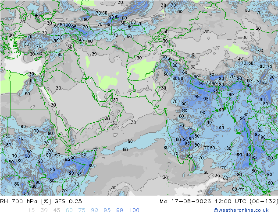Click the '(00+132)' forecast offset text

(x=264, y=201)
